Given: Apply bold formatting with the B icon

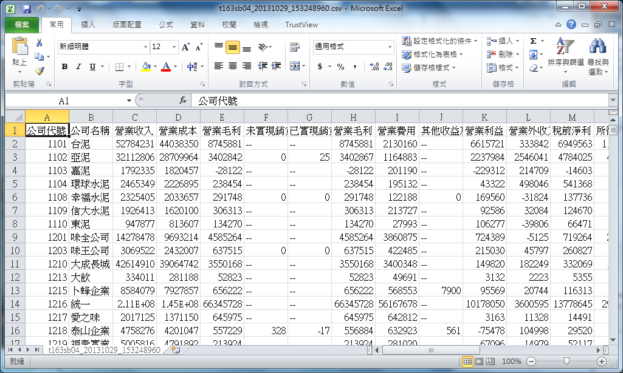Looking at the screenshot, I should pyautogui.click(x=64, y=66).
